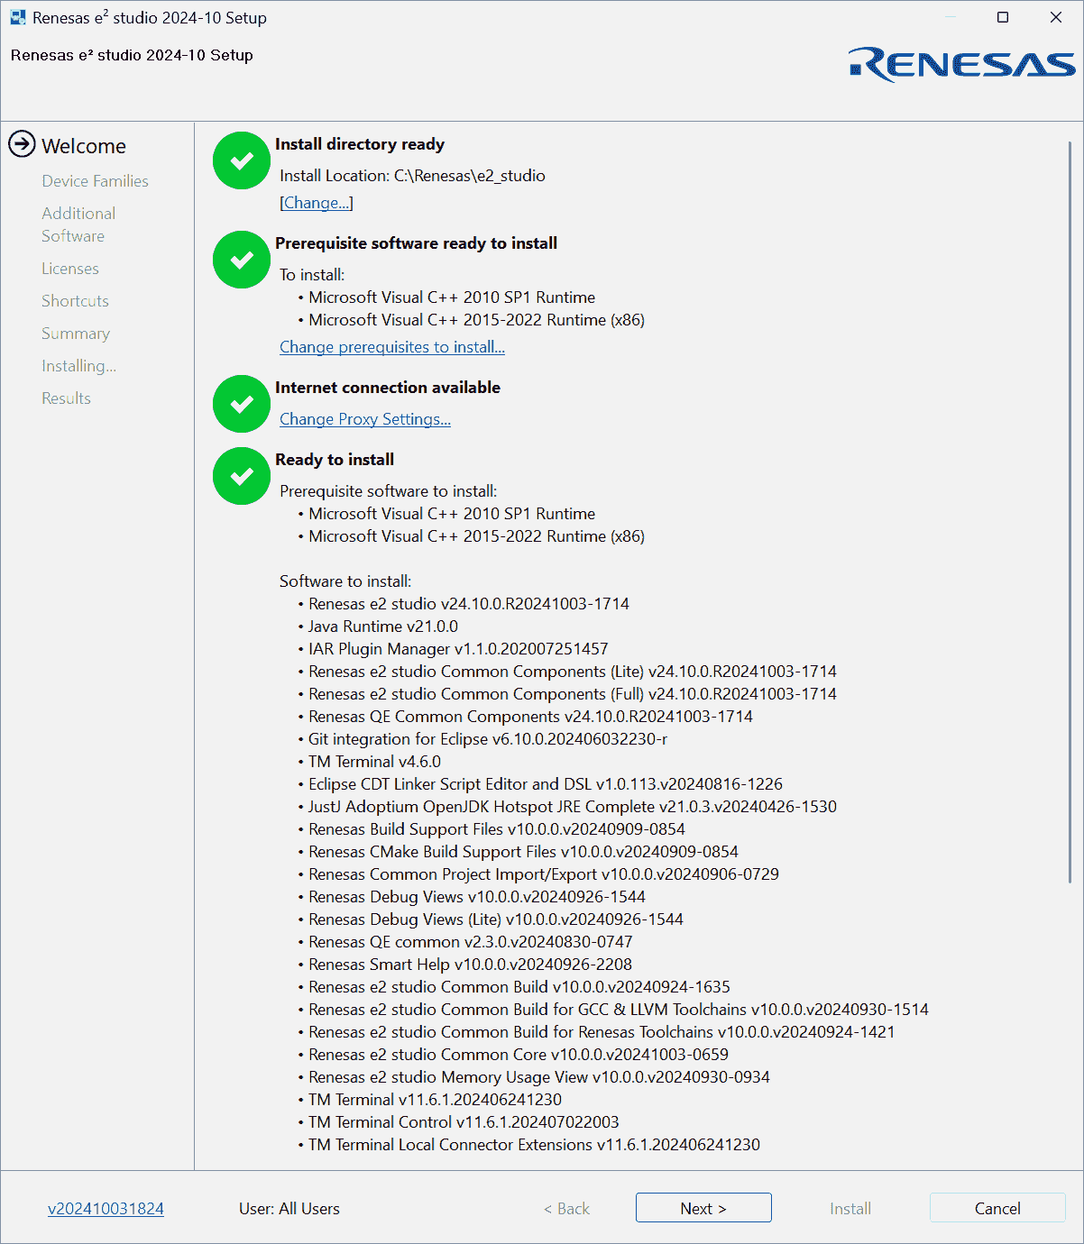Click the Renesas logo in the header
The image size is (1084, 1244).
961,64
